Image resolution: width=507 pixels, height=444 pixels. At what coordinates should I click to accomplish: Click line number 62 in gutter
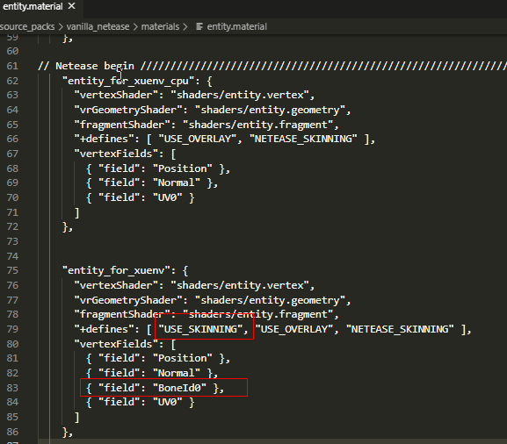coord(12,81)
